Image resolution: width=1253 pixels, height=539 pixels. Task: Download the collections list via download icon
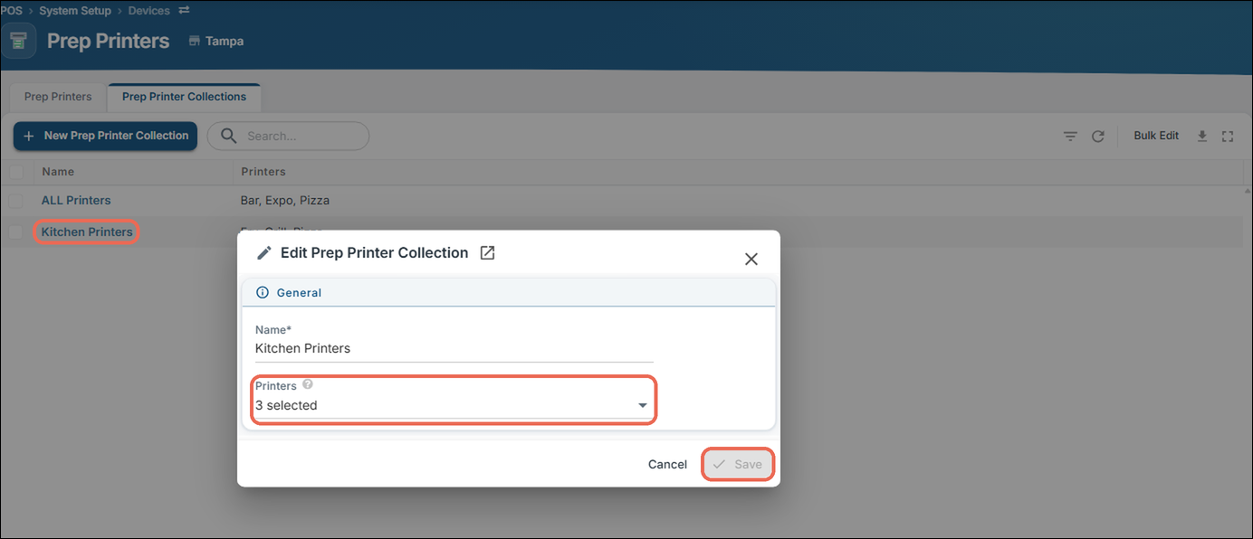1202,137
